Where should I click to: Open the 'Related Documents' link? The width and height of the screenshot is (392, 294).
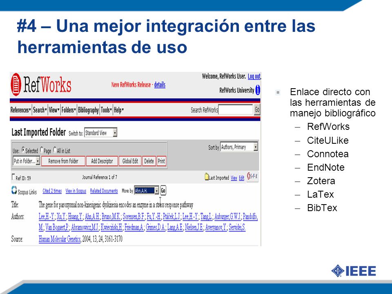pyautogui.click(x=104, y=191)
